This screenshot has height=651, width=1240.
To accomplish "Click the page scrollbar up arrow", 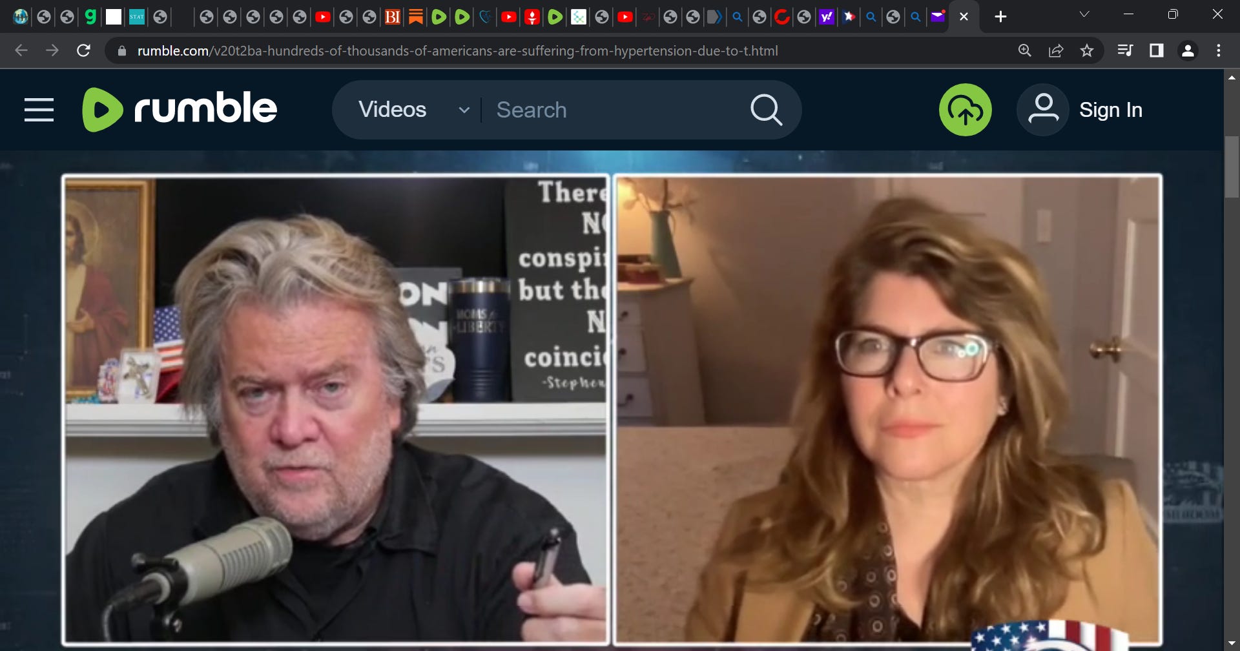I will 1232,77.
